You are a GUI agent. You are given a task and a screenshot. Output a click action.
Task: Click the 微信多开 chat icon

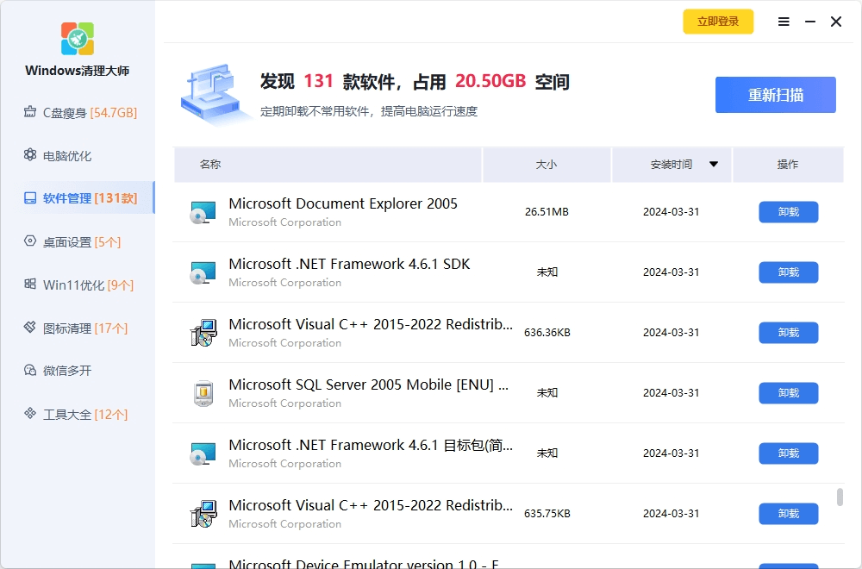29,371
